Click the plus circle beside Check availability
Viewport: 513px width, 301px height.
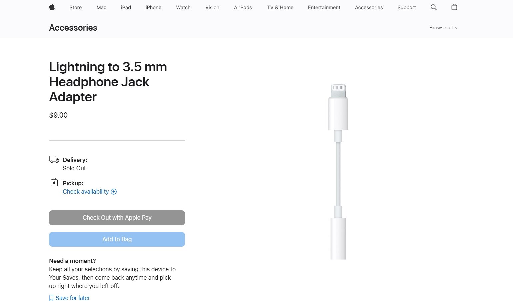114,192
